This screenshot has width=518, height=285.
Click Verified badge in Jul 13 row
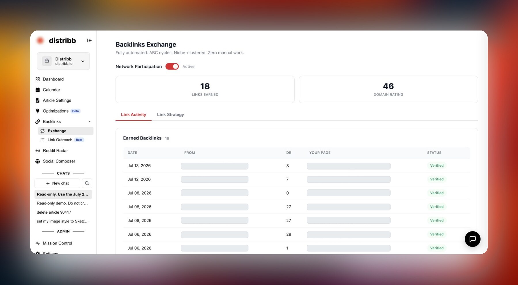point(437,166)
